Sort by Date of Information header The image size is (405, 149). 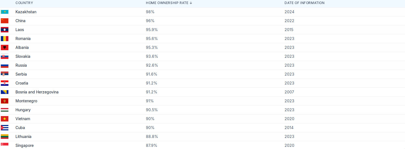click(x=304, y=3)
